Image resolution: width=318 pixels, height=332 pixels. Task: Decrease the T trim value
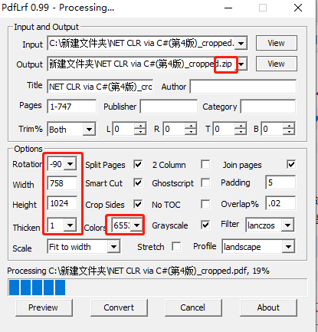(x=241, y=132)
